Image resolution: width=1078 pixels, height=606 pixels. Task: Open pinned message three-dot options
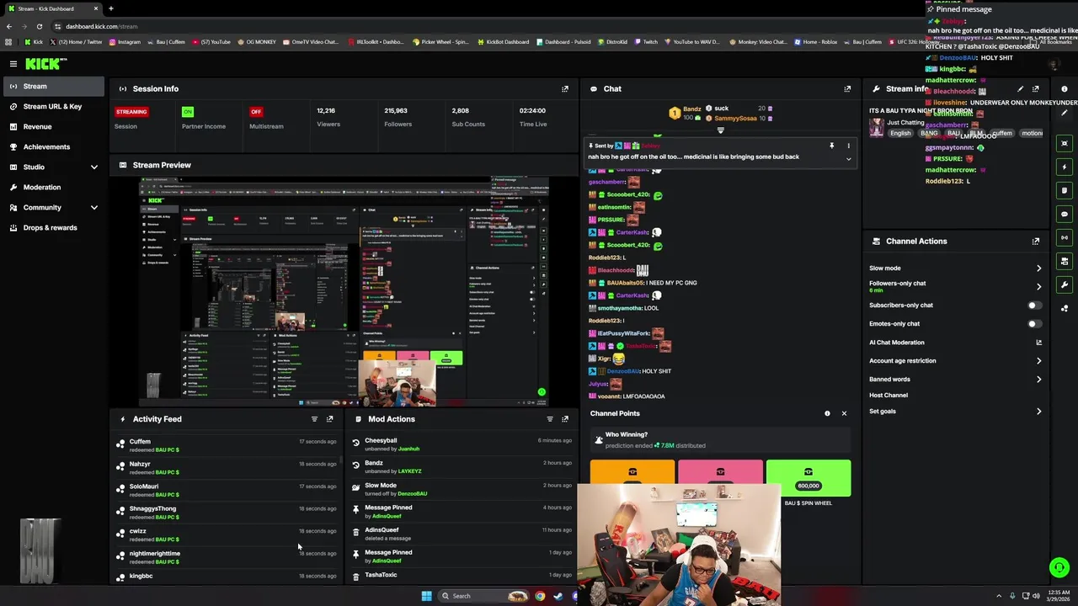pos(848,146)
